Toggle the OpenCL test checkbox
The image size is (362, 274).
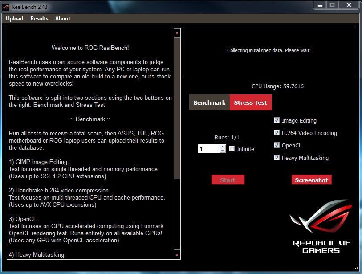pos(277,145)
